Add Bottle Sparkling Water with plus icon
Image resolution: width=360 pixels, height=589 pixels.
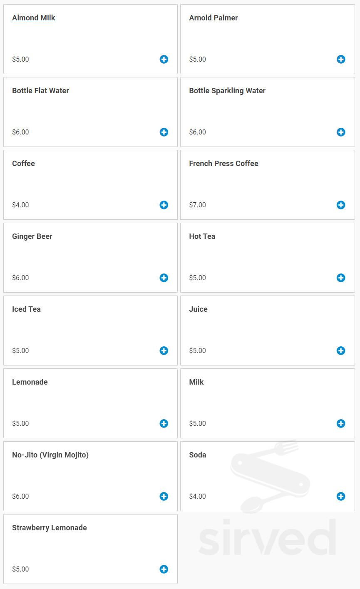click(341, 132)
